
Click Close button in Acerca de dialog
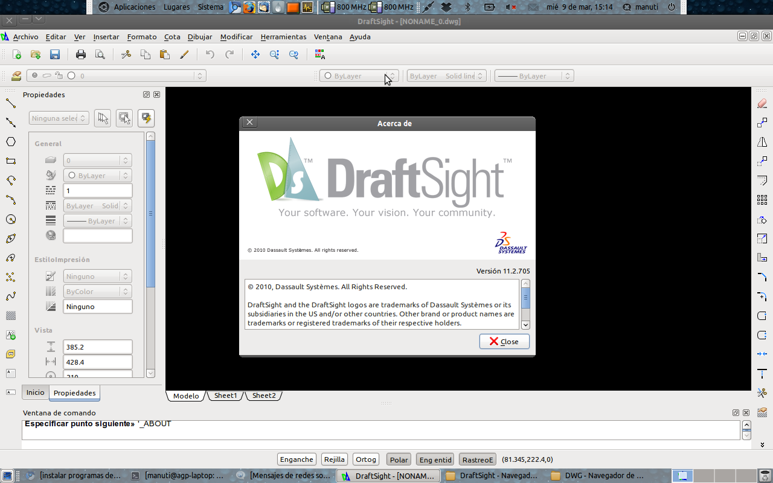(x=504, y=342)
